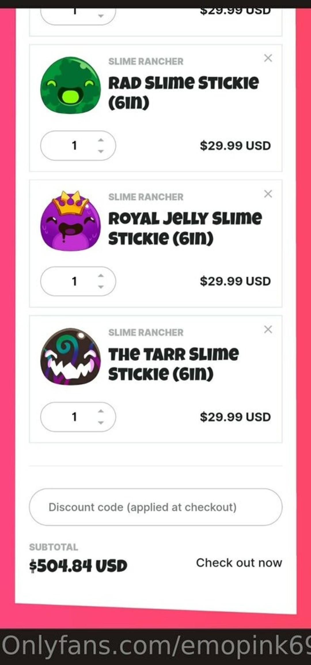Remove Rad Slime Stickie from cart
Screen dimensions: 311x665
(268, 58)
